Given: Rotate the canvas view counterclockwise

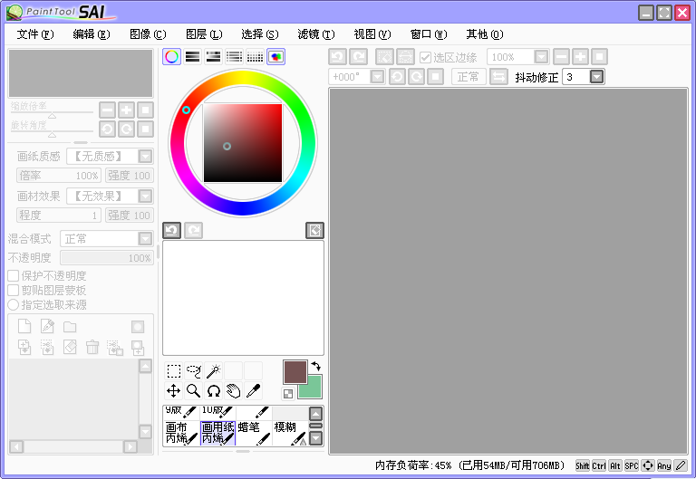Looking at the screenshot, I should tap(397, 77).
